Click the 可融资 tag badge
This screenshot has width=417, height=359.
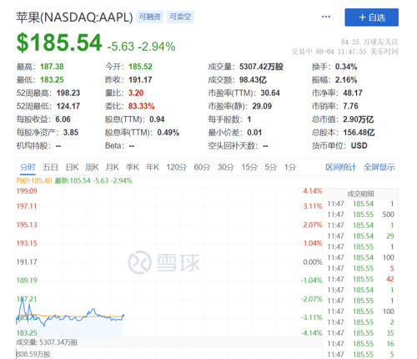coord(149,17)
